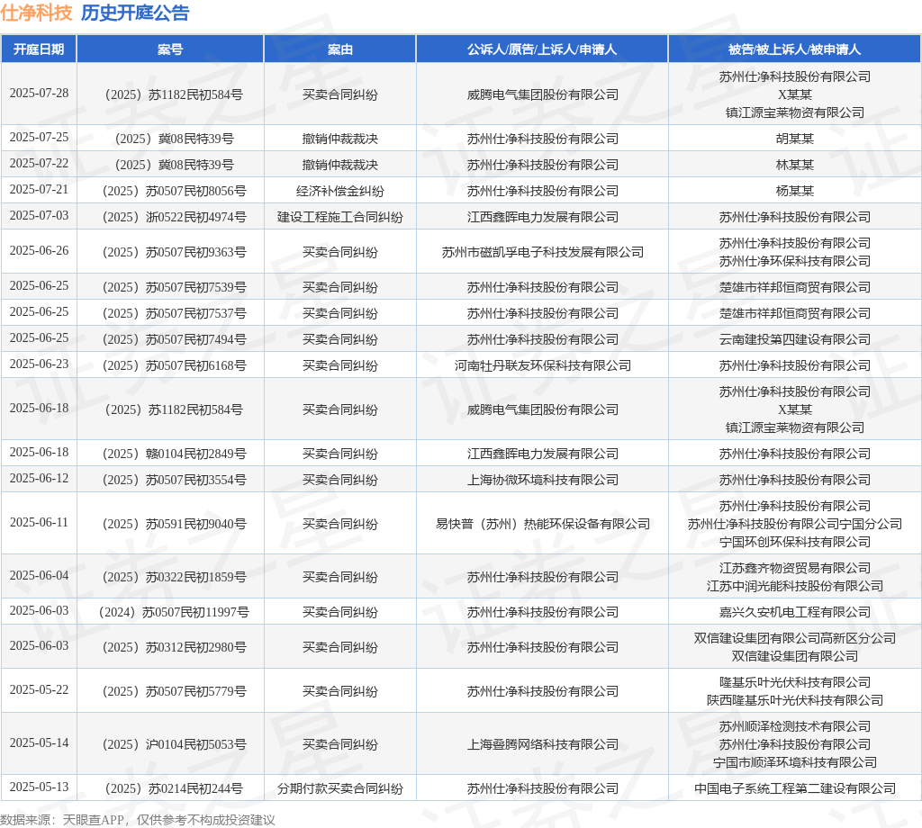
Task: Select the date cell 2025-05-13
Action: coord(39,787)
